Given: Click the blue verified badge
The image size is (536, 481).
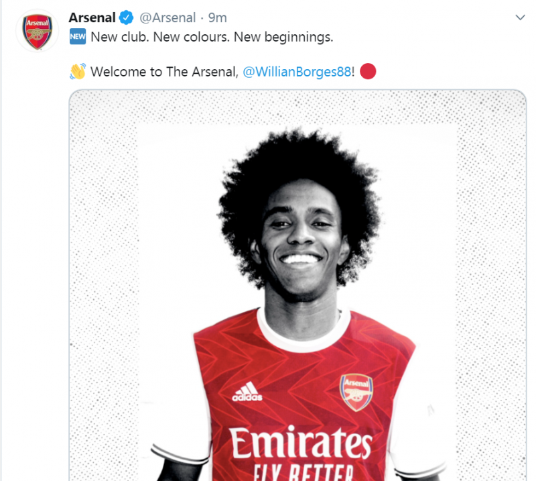Looking at the screenshot, I should pos(127,17).
